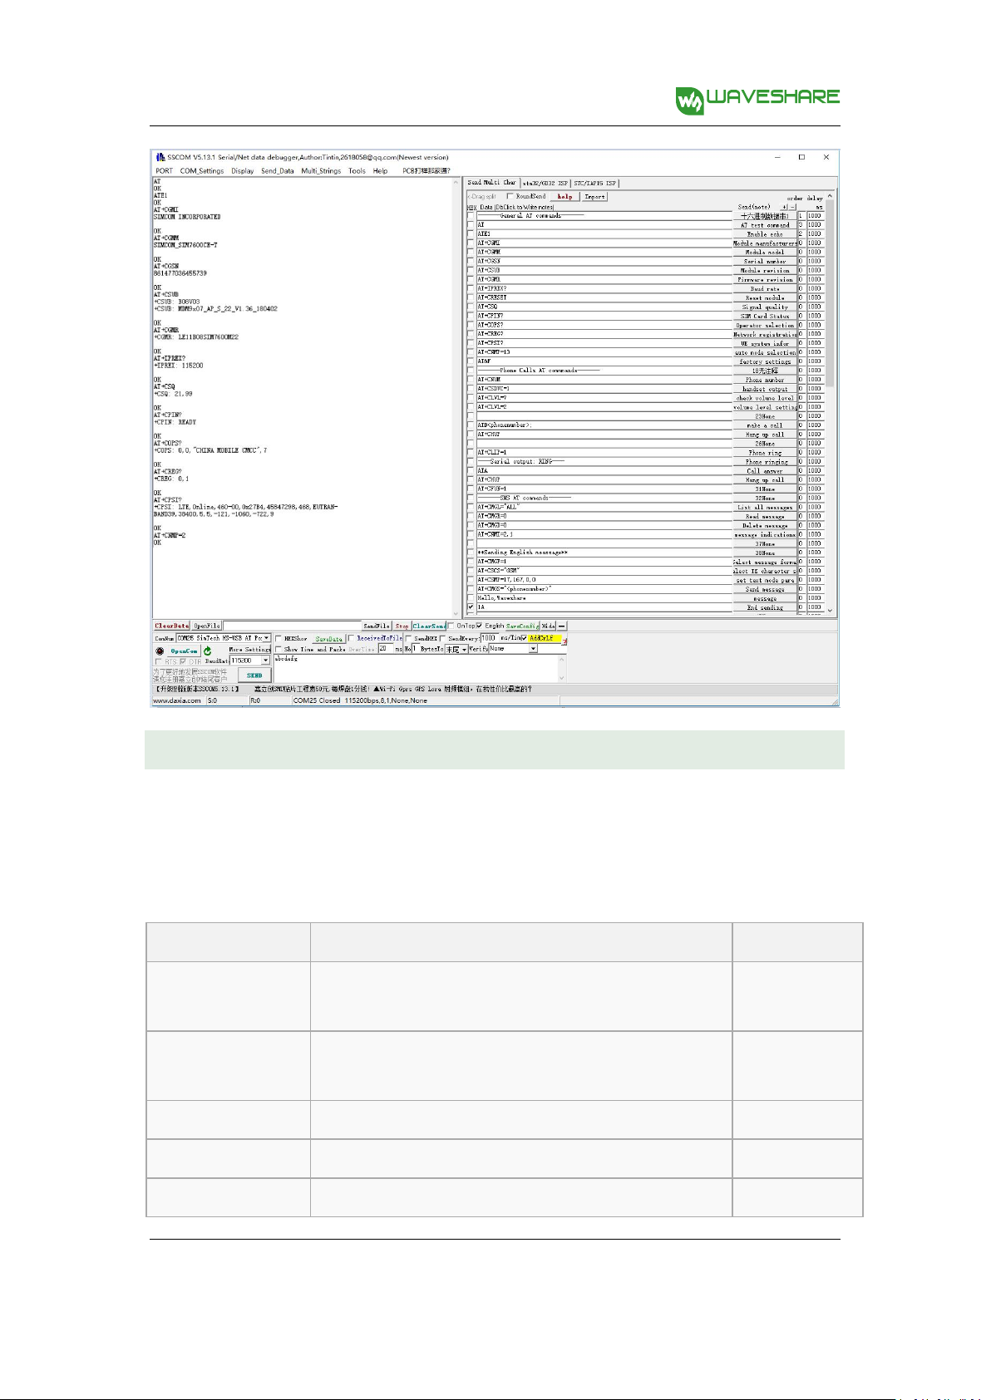Click the More Settings button
Image resolution: width=991 pixels, height=1400 pixels.
coord(249,650)
